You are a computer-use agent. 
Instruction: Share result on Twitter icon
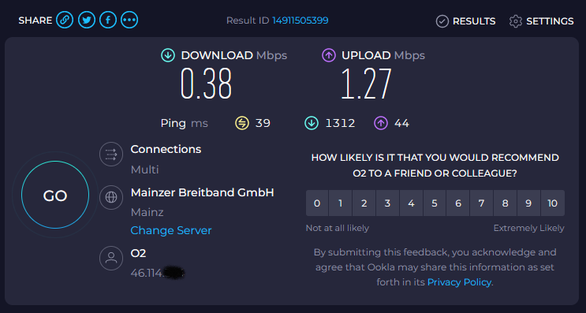point(86,20)
